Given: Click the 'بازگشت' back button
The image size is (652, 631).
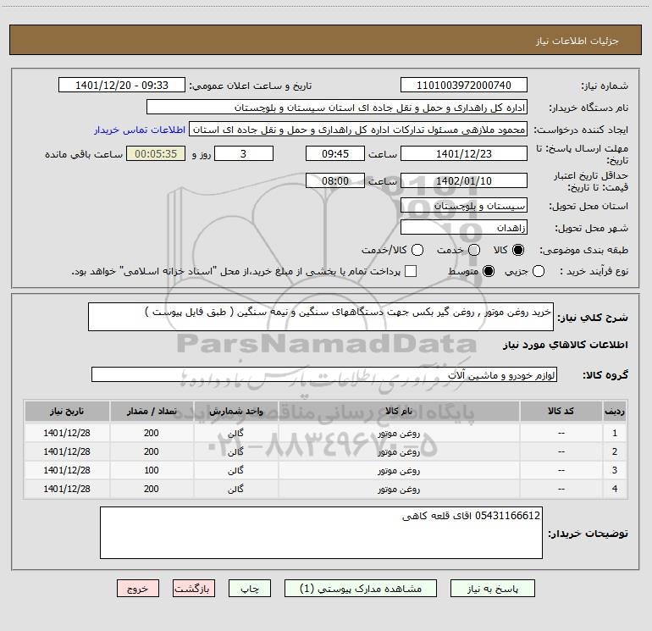Looking at the screenshot, I should 194,588.
